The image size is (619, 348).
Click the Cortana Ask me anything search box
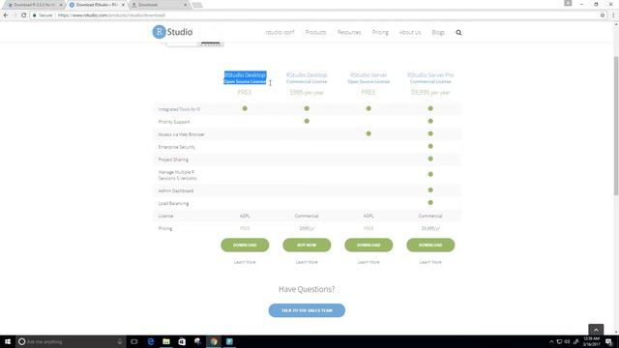click(71, 341)
